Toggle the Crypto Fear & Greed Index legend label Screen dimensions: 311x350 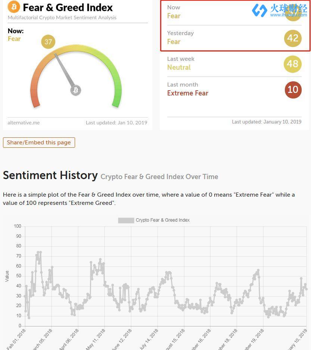(162, 220)
